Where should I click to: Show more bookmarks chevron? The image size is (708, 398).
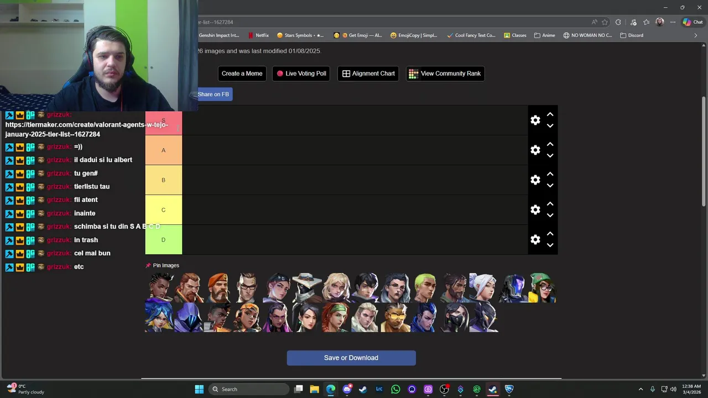click(x=696, y=35)
